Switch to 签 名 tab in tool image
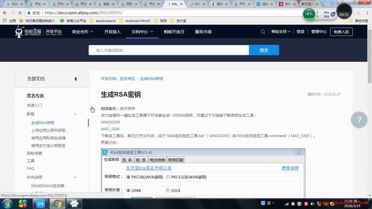The height and width of the screenshot is (209, 372). (x=127, y=160)
